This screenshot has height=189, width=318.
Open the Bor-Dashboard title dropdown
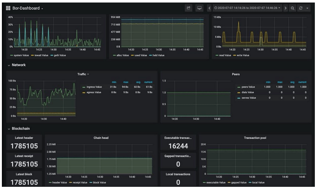click(28, 8)
